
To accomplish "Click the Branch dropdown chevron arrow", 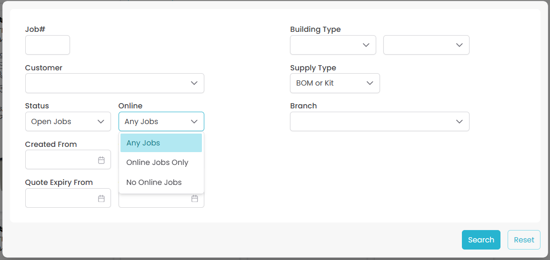I will pyautogui.click(x=459, y=122).
